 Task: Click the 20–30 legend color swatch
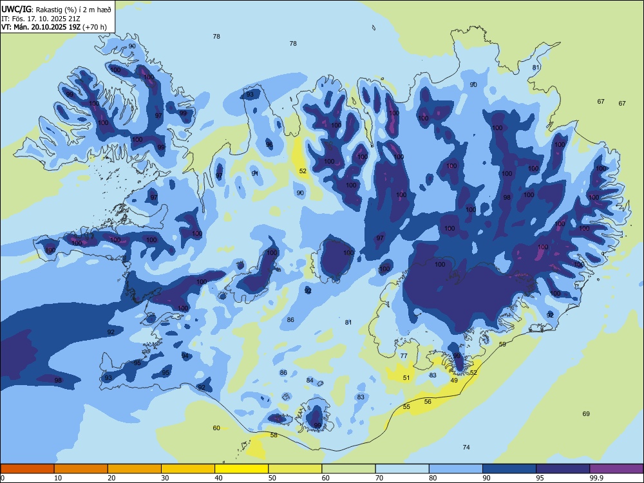pyautogui.click(x=135, y=469)
